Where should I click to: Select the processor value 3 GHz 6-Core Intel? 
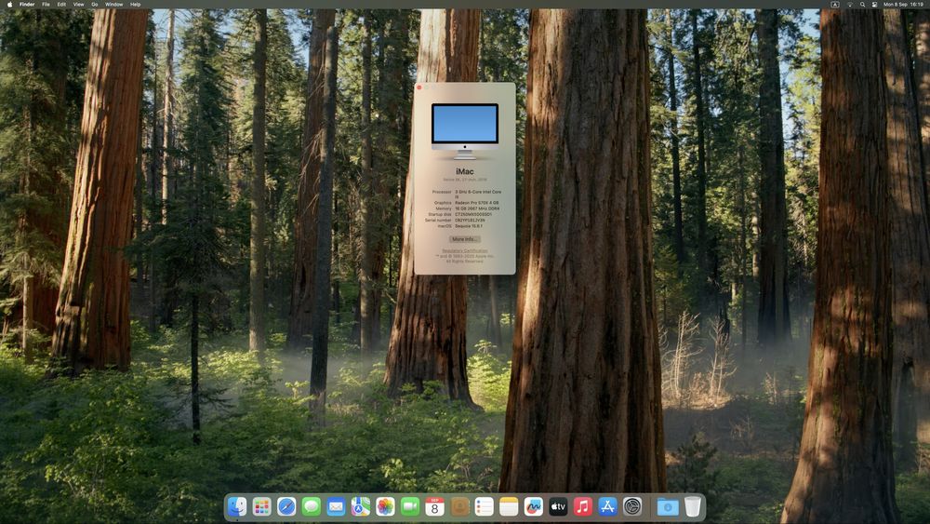(478, 194)
